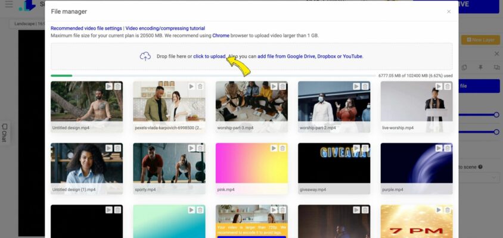The width and height of the screenshot is (503, 238).
Task: Play preview of pexels-vlada-karpovich video
Action: point(191,86)
